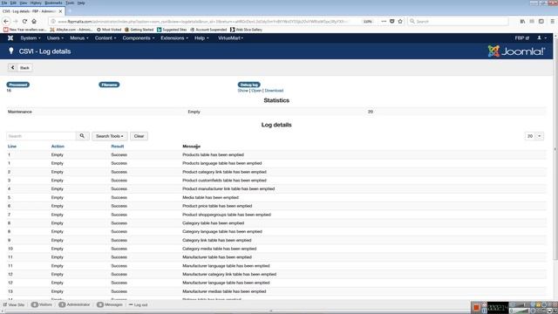The width and height of the screenshot is (558, 314).
Task: Click the Message column header
Action: tap(192, 147)
